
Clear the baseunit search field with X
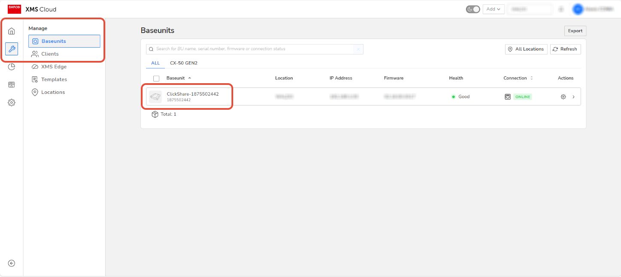[359, 49]
